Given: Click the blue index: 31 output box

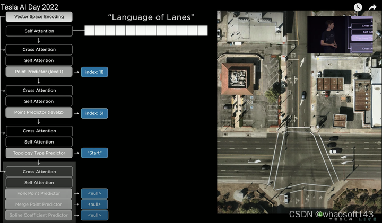Looking at the screenshot, I should point(94,113).
